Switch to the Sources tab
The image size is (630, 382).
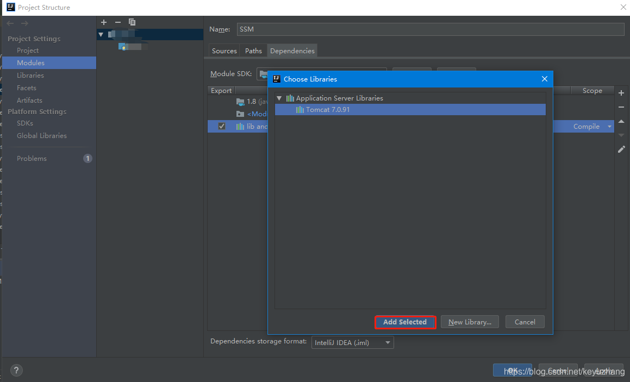[224, 51]
